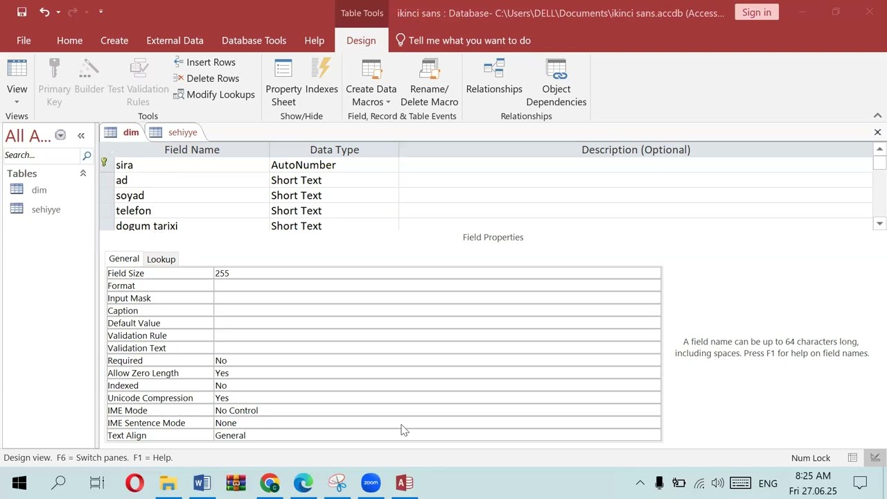The height and width of the screenshot is (499, 887).
Task: Click the soyad field name cell
Action: pos(192,195)
